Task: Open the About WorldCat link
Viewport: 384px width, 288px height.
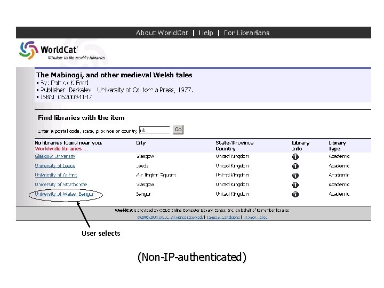Action: [x=162, y=33]
